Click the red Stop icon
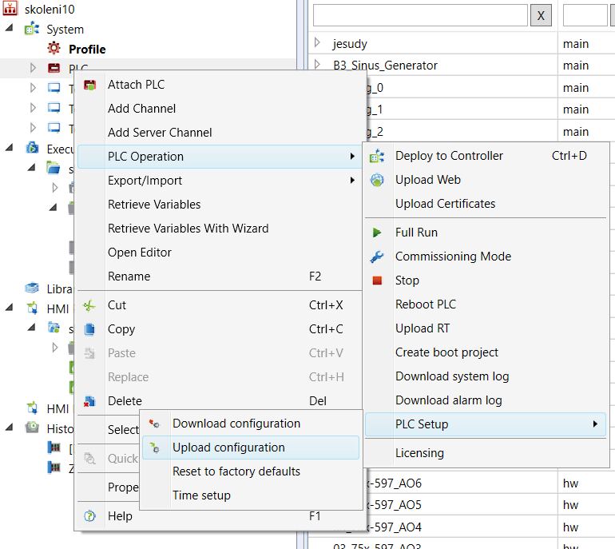This screenshot has height=549, width=615. (377, 280)
